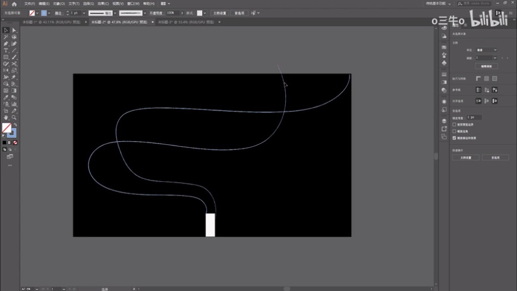Image resolution: width=517 pixels, height=291 pixels.
Task: Toggle 使用预览边界 checkbox
Action: pyautogui.click(x=455, y=125)
